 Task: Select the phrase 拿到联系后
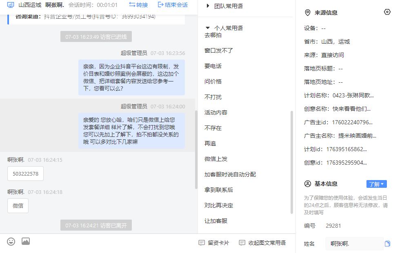tap(219, 190)
